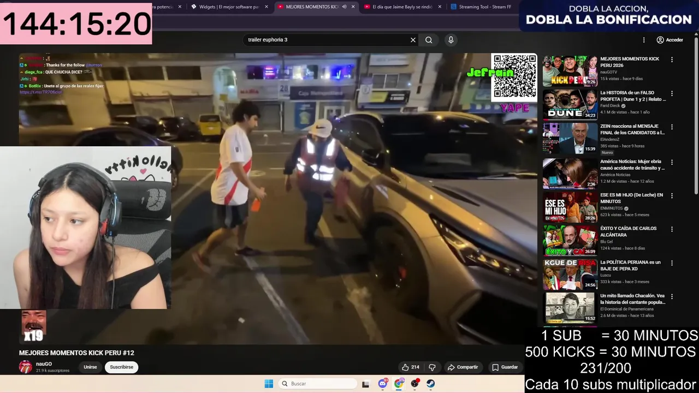
Task: Click the YouTube search input field
Action: (327, 40)
